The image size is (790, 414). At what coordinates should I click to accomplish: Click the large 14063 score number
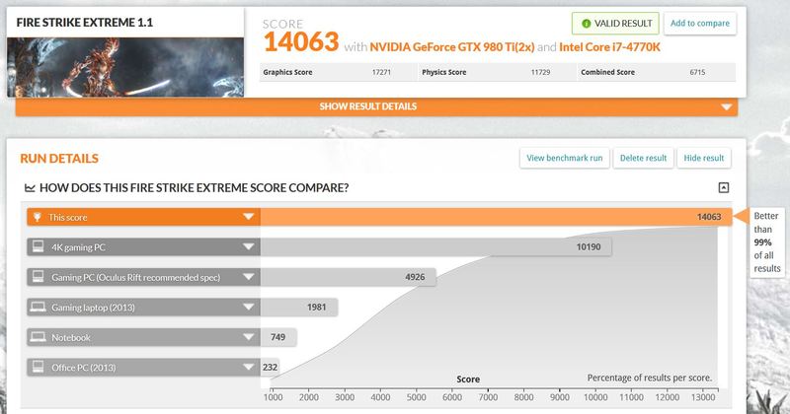pyautogui.click(x=301, y=41)
